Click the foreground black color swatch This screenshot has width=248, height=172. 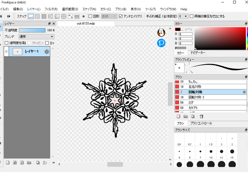[178, 29]
